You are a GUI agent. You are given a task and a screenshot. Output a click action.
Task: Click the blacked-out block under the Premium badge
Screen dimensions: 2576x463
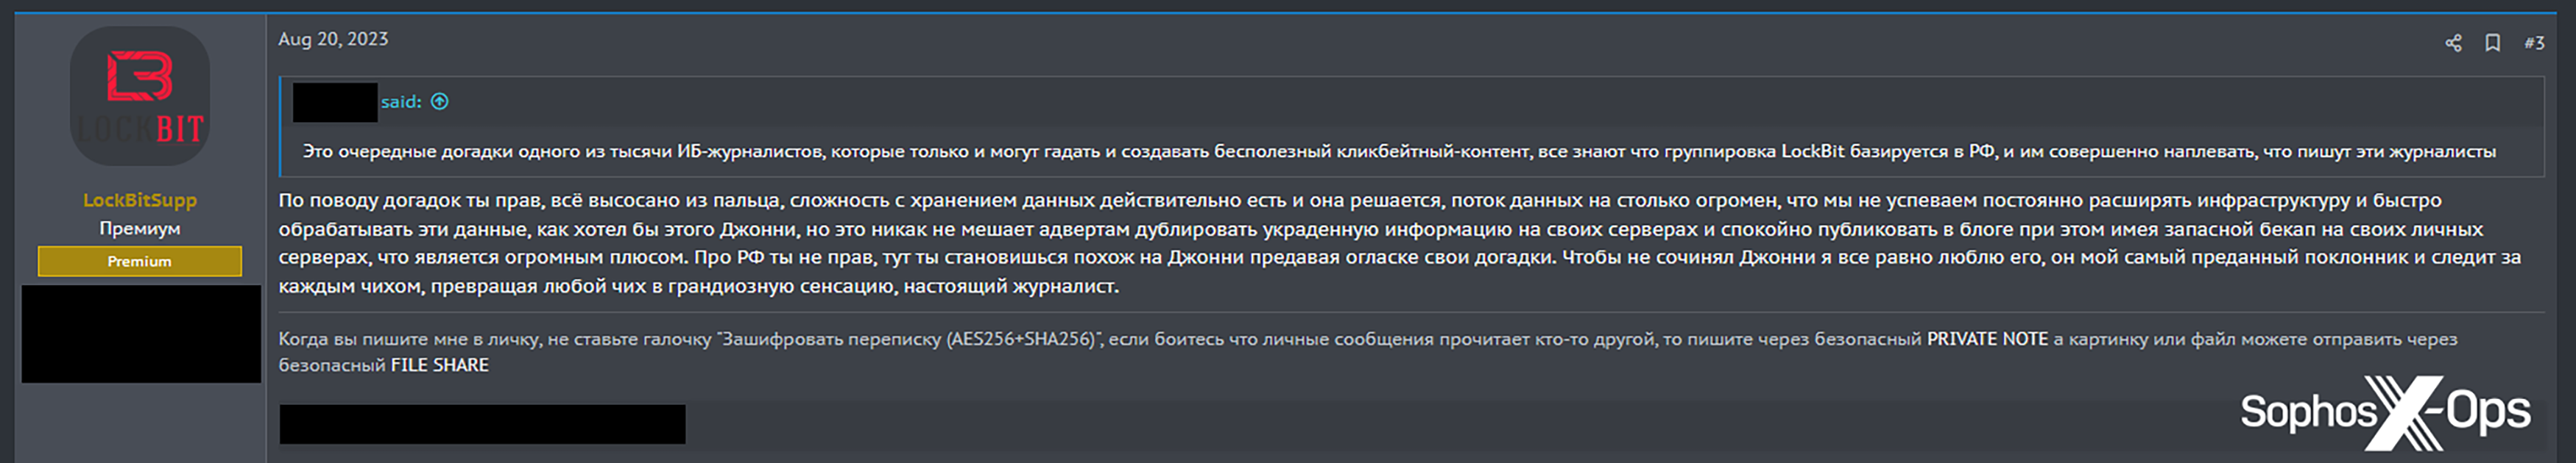pos(141,334)
